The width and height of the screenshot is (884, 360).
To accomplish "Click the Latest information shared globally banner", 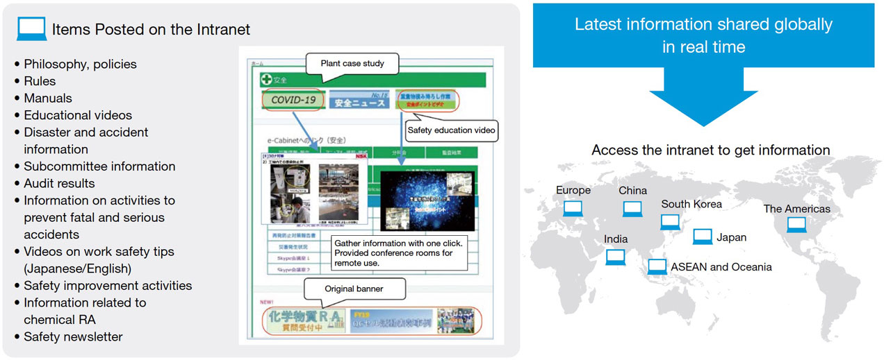I will pos(703,35).
